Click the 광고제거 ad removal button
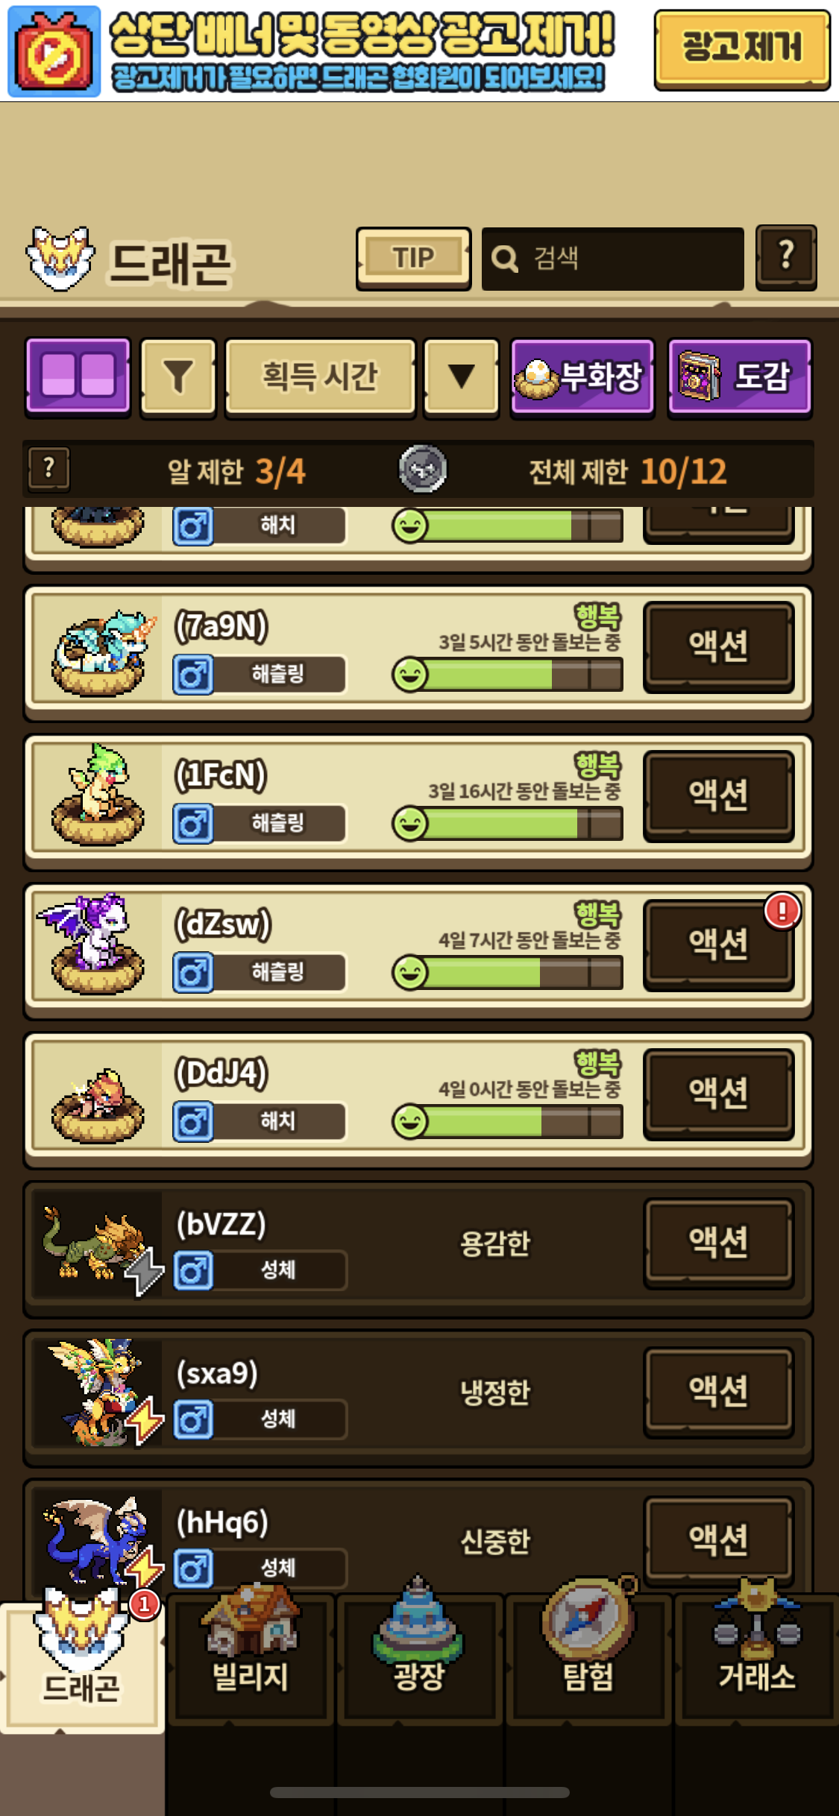The height and width of the screenshot is (1816, 839). [x=742, y=49]
